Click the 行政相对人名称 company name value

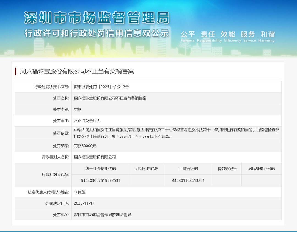(x=95, y=157)
